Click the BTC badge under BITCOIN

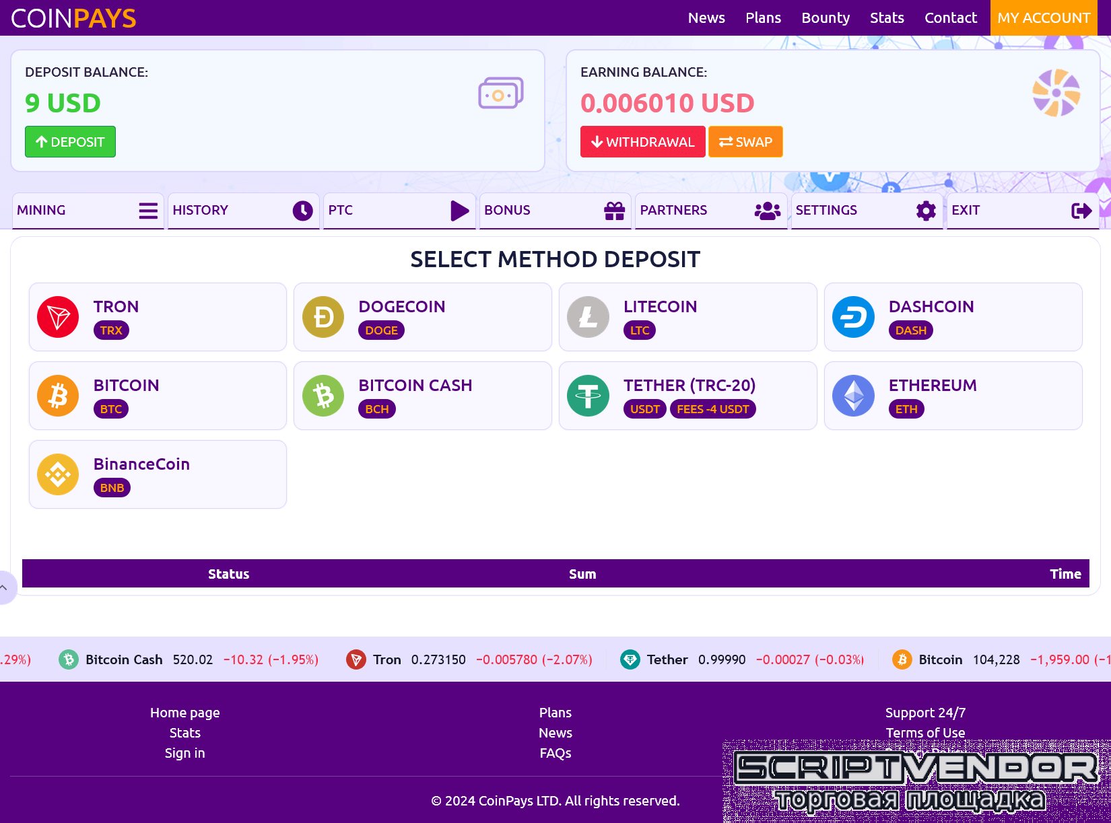(111, 409)
